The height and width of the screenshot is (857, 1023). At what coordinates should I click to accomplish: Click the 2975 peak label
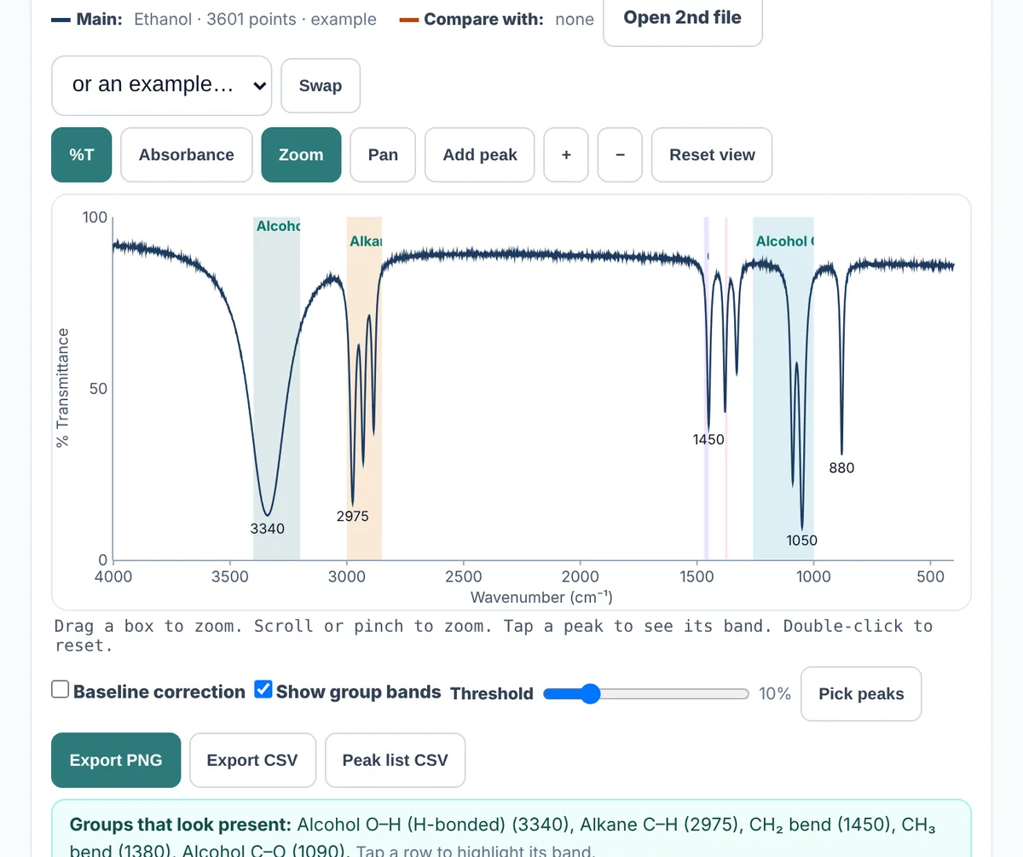[x=353, y=516]
